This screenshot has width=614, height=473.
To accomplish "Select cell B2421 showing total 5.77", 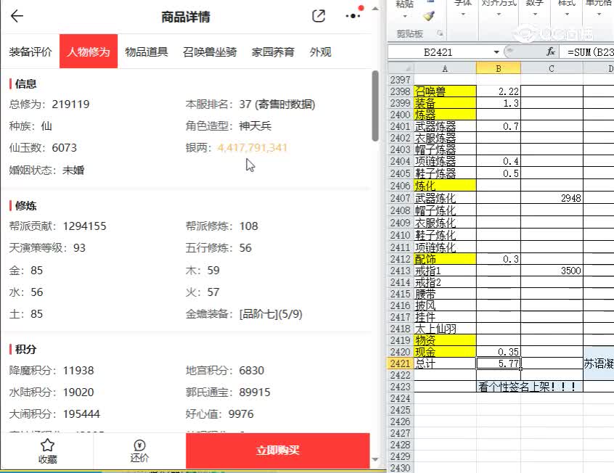I will coord(499,363).
